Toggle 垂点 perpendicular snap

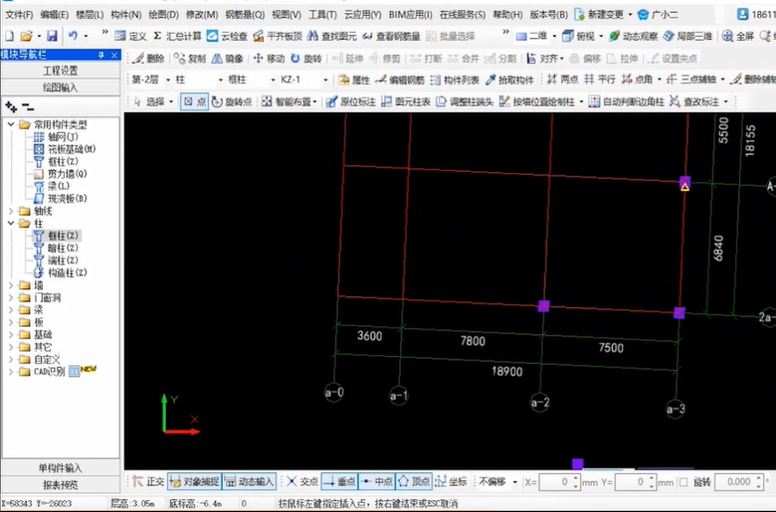(x=339, y=481)
